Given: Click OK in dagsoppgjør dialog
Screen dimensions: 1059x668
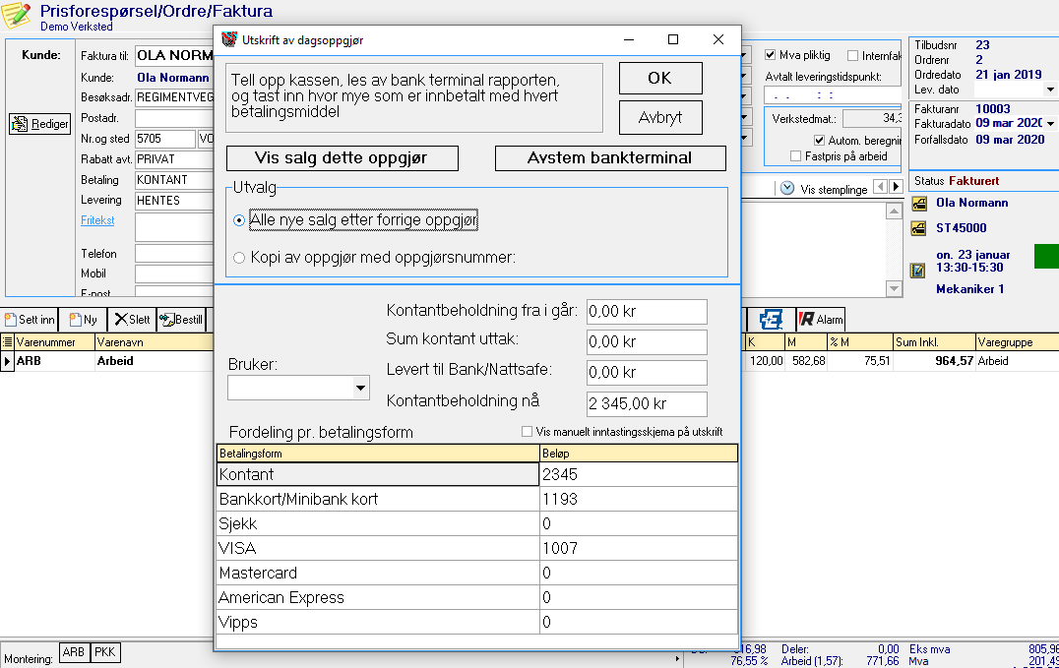Looking at the screenshot, I should (x=660, y=79).
